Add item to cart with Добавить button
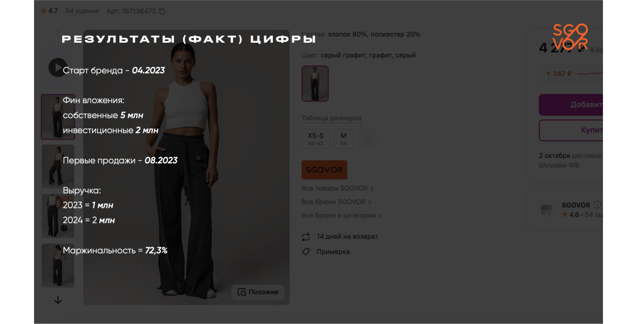Image resolution: width=637 pixels, height=324 pixels. click(x=571, y=105)
